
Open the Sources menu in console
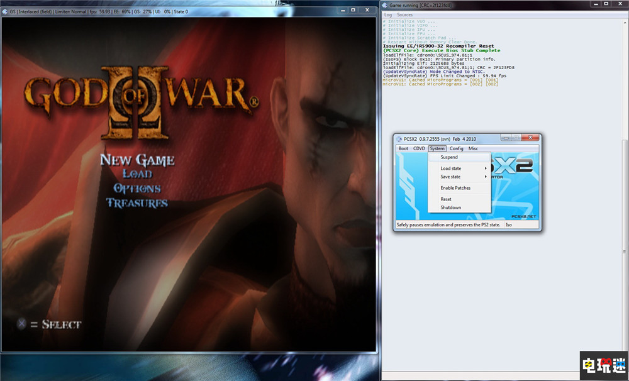point(404,14)
